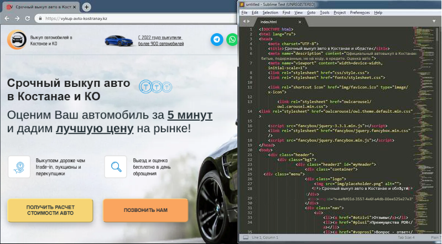Follow the С 2022 года выкупили link
The image size is (442, 244).
[160, 40]
